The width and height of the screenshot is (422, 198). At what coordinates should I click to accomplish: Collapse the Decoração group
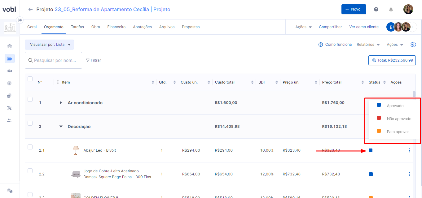(61, 127)
